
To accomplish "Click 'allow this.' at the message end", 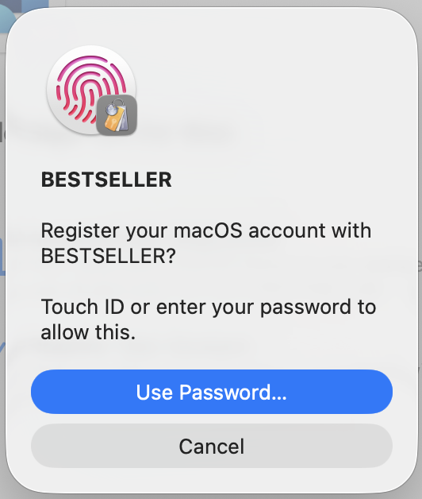I will coord(88,332).
